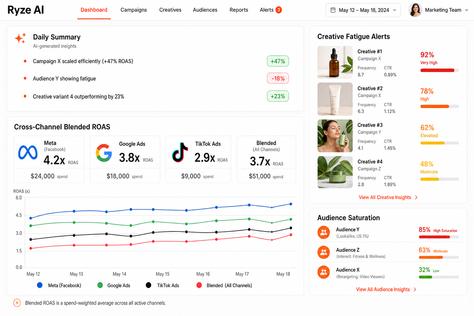Click arrow next to View All Audience Insights
Image resolution: width=474 pixels, height=316 pixels.
415,289
